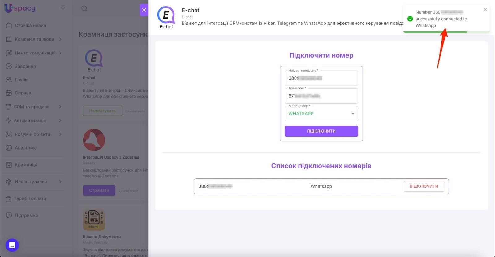This screenshot has width=495, height=257.
Task: Go to Аналітика in the sidebar
Action: [25, 148]
